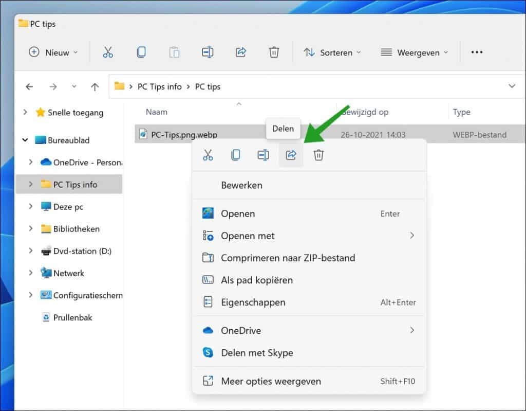The height and width of the screenshot is (411, 526).
Task: Click the See more ellipsis in the toolbar
Action: [477, 52]
